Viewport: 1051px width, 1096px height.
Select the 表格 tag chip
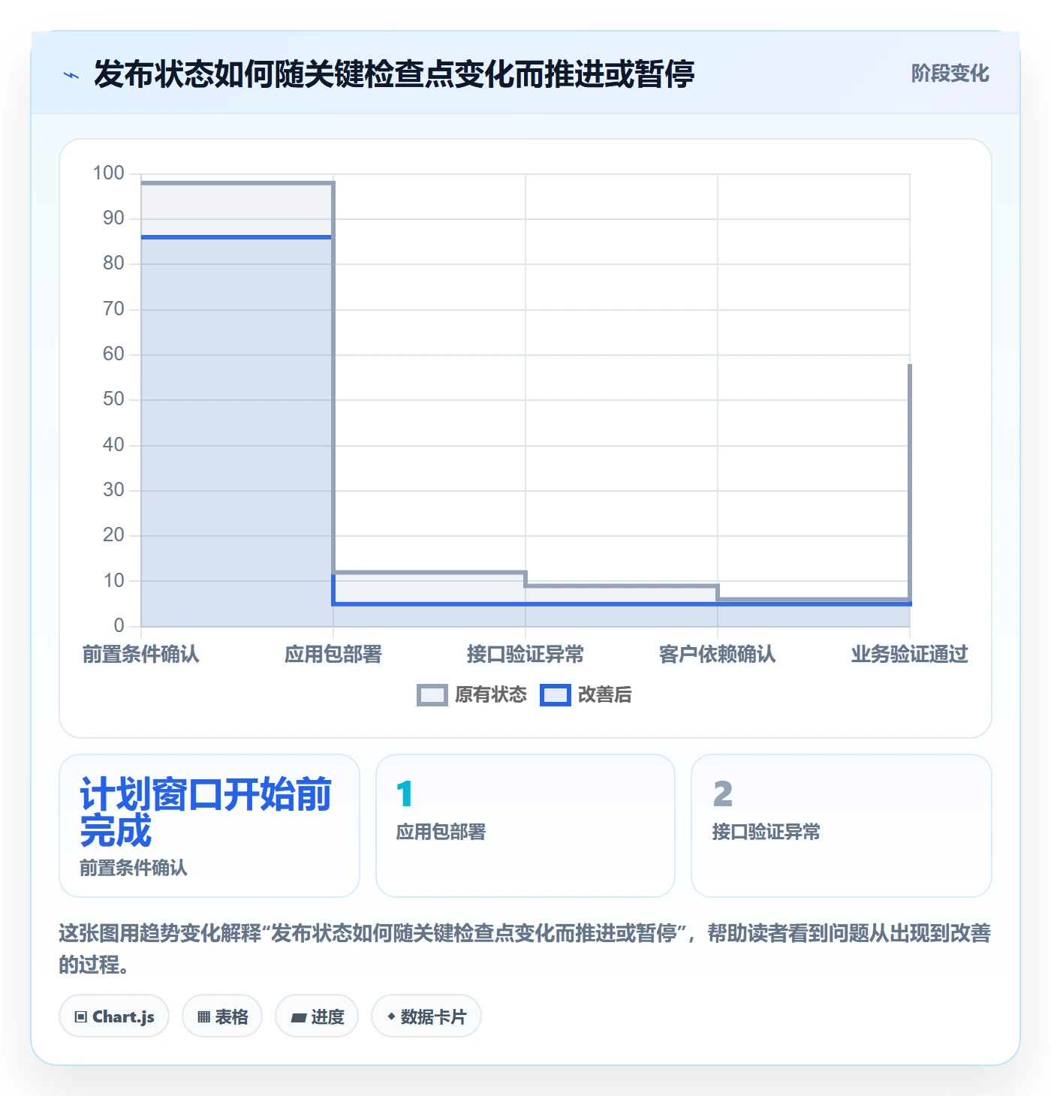pyautogui.click(x=222, y=1016)
